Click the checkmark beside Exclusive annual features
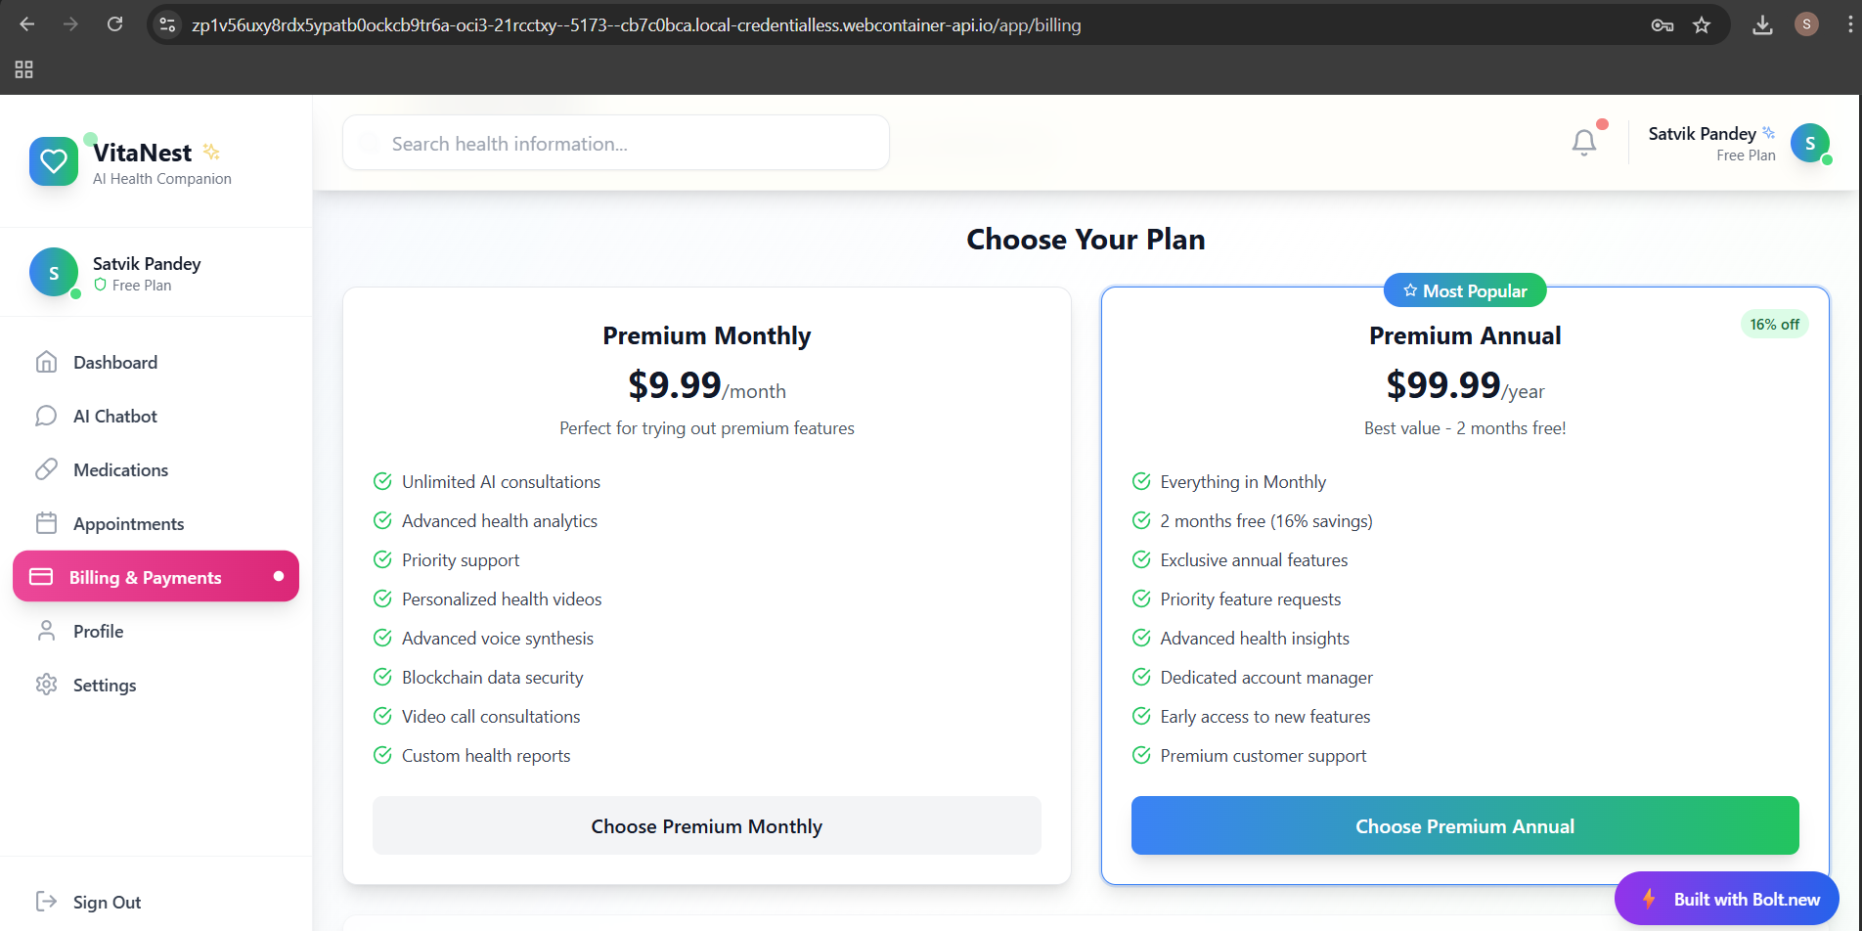Viewport: 1862px width, 931px height. (1141, 559)
